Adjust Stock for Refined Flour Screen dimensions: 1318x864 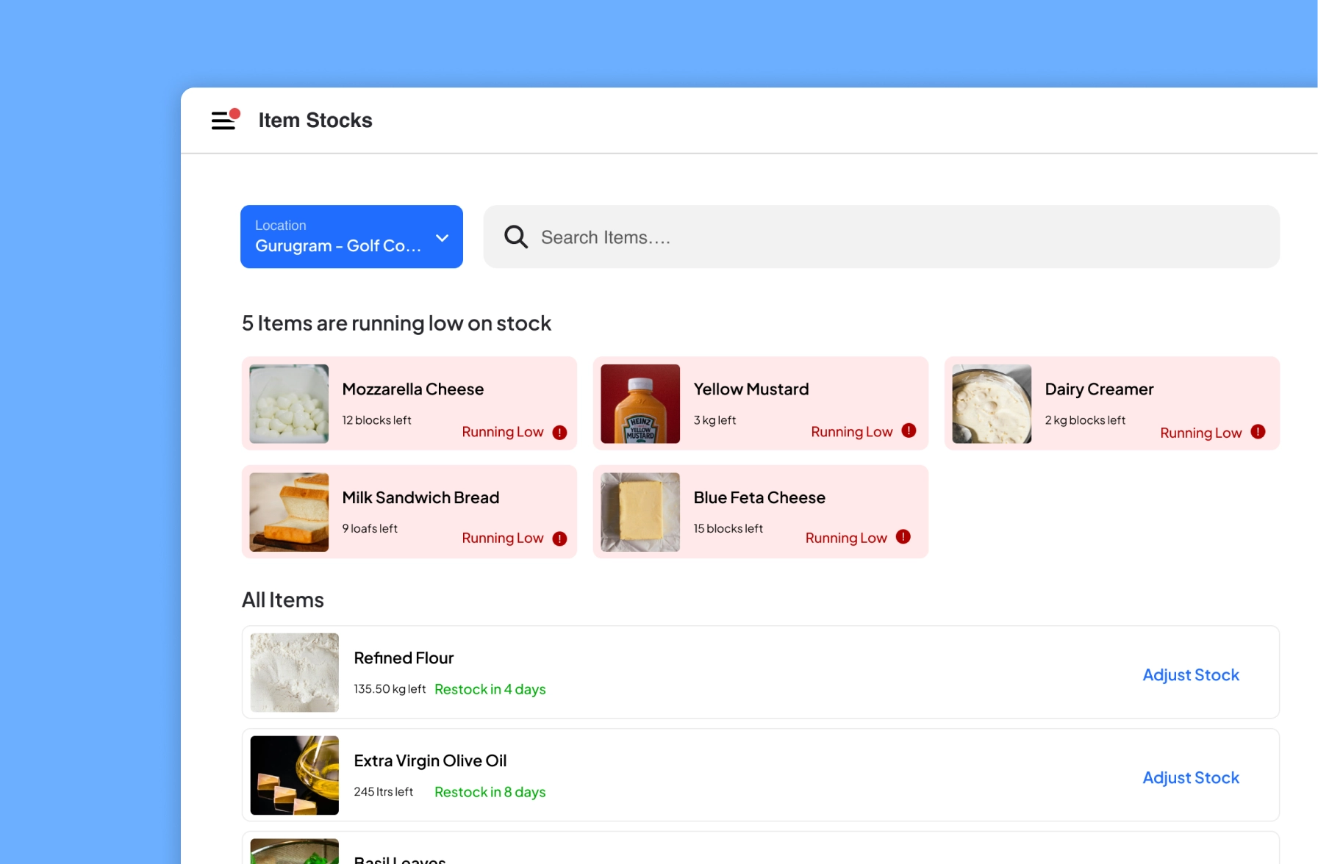(x=1190, y=674)
